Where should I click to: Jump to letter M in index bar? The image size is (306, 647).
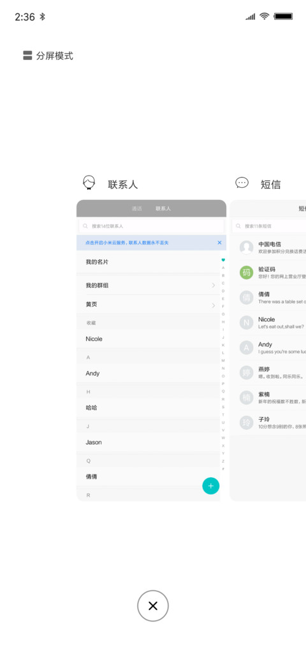click(x=223, y=361)
